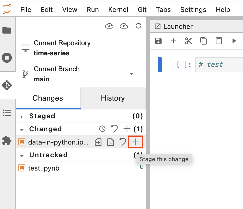243x209 pixels.
Task: Cut the selected cell
Action: (188, 41)
